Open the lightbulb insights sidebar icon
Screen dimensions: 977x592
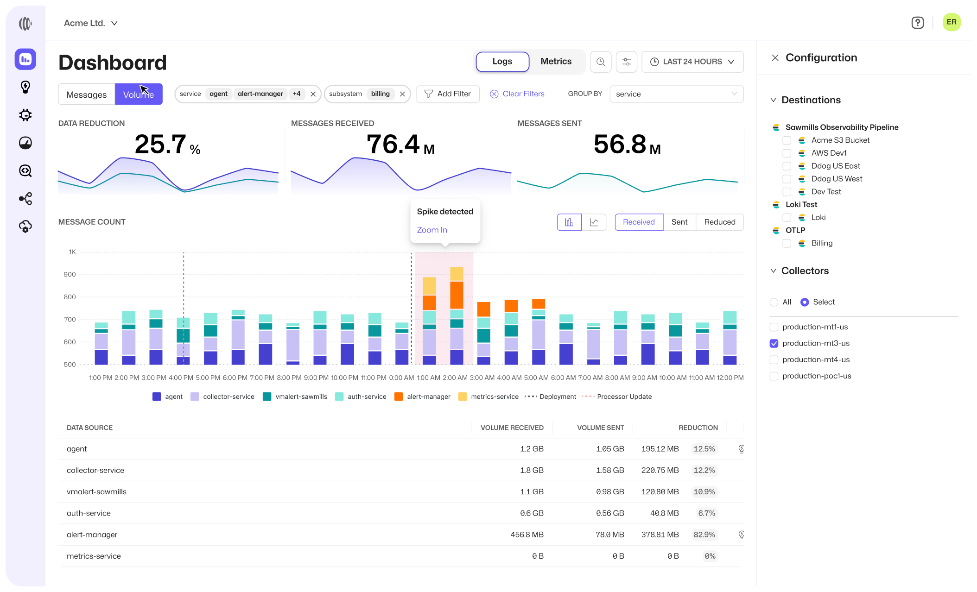tap(25, 87)
